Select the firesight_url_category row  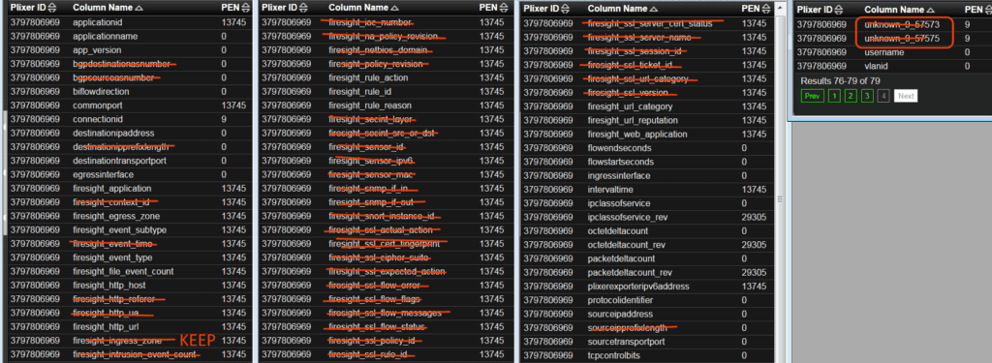click(646, 106)
